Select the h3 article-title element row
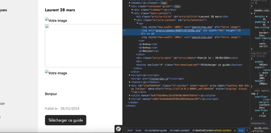The width and height of the screenshot is (271, 133). [x=182, y=17]
